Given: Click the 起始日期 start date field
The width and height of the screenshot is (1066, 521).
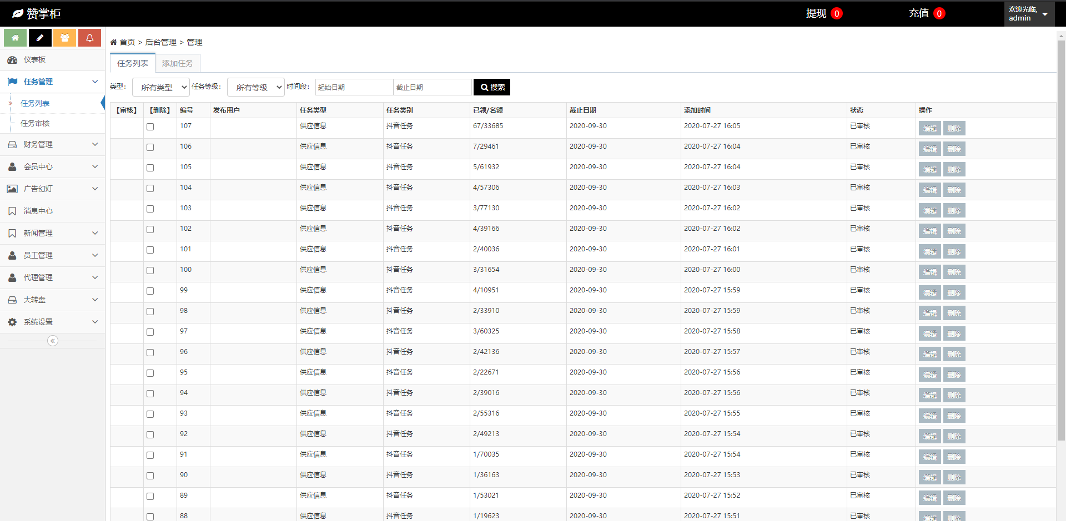Looking at the screenshot, I should tap(354, 87).
